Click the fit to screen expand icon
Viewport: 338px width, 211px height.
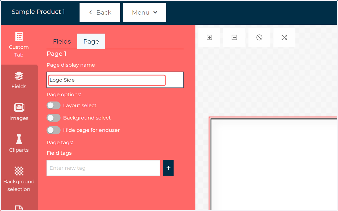pyautogui.click(x=284, y=37)
